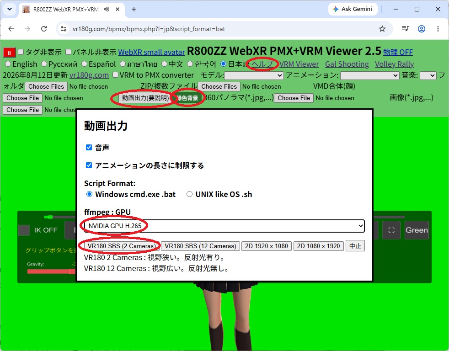
Task: Open the アニメーション dropdown
Action: click(370, 75)
